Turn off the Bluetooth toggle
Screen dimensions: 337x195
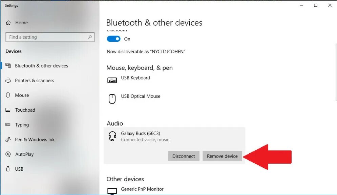(113, 39)
